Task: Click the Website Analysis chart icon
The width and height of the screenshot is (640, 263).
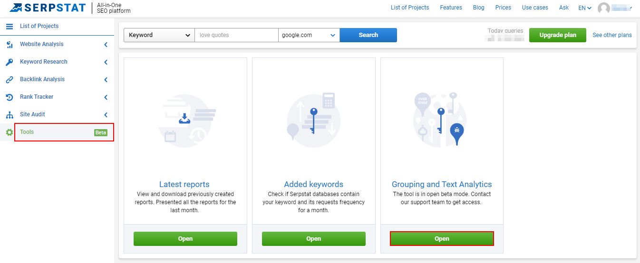Action: pyautogui.click(x=10, y=44)
